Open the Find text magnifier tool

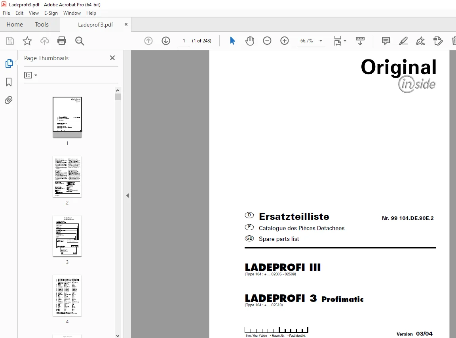pyautogui.click(x=80, y=41)
